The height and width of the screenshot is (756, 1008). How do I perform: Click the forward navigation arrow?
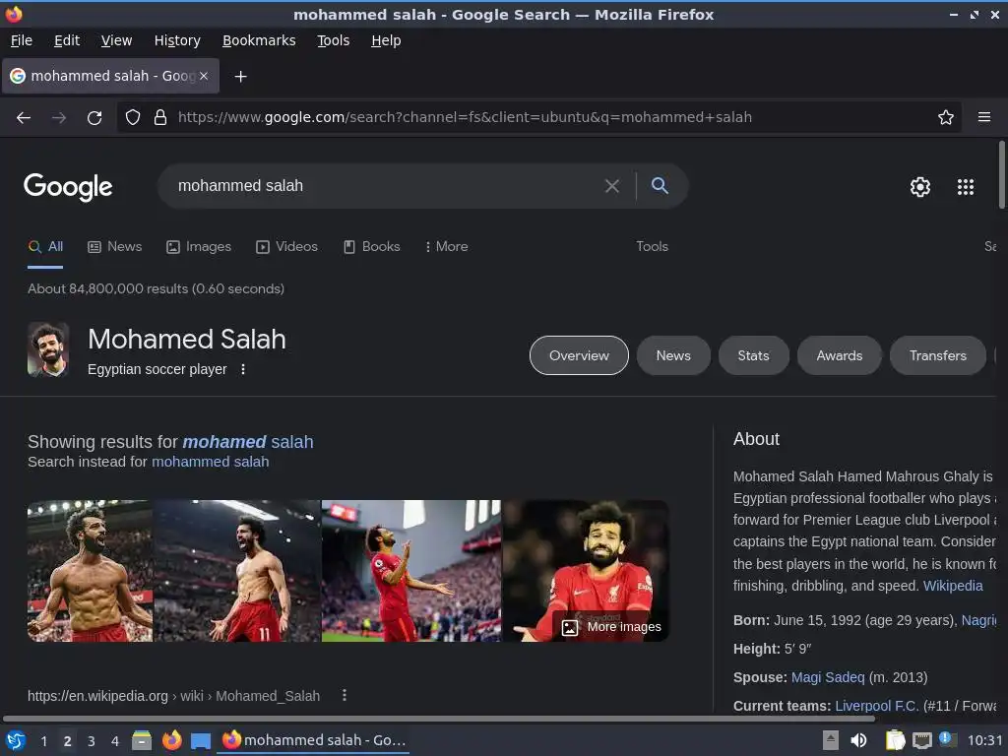point(59,118)
